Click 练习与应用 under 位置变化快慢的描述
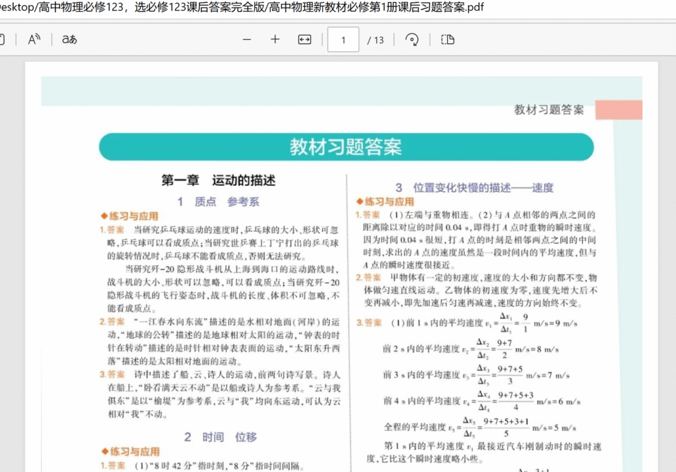The width and height of the screenshot is (676, 472). [x=386, y=202]
